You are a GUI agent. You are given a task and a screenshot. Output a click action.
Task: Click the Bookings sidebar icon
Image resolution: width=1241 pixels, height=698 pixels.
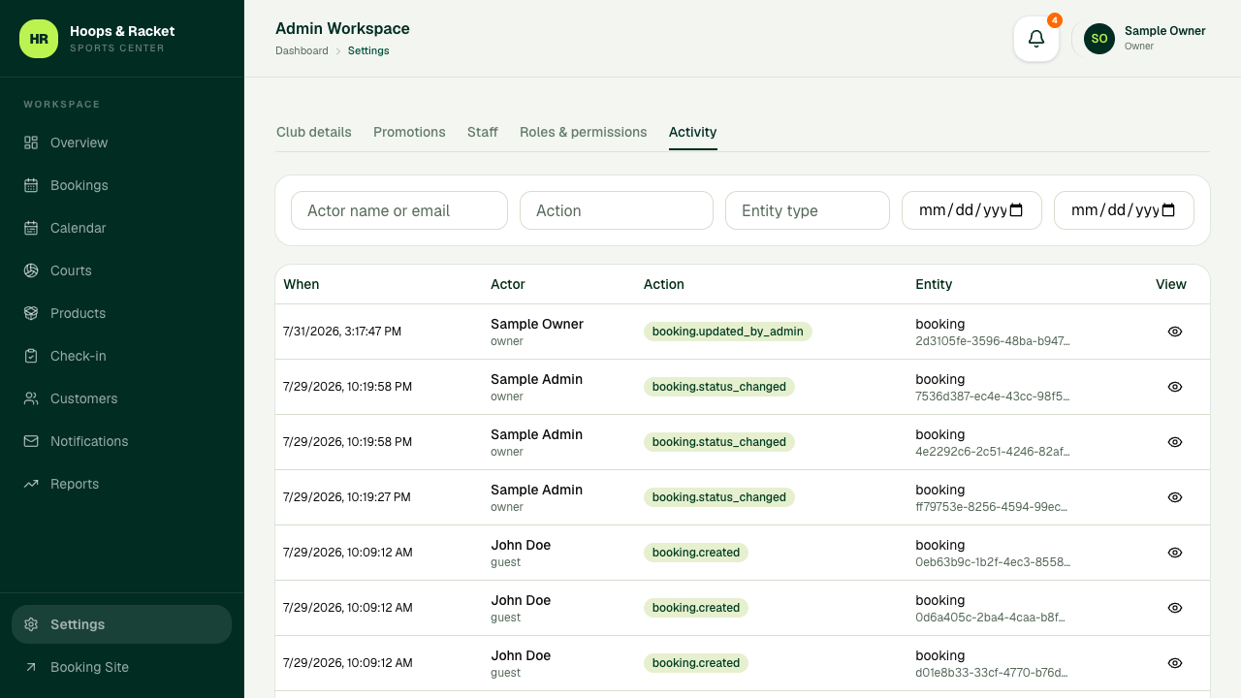click(31, 185)
